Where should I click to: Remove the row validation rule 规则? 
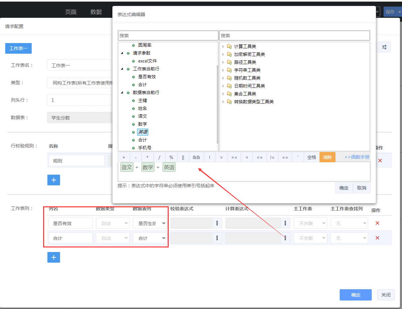(380, 161)
